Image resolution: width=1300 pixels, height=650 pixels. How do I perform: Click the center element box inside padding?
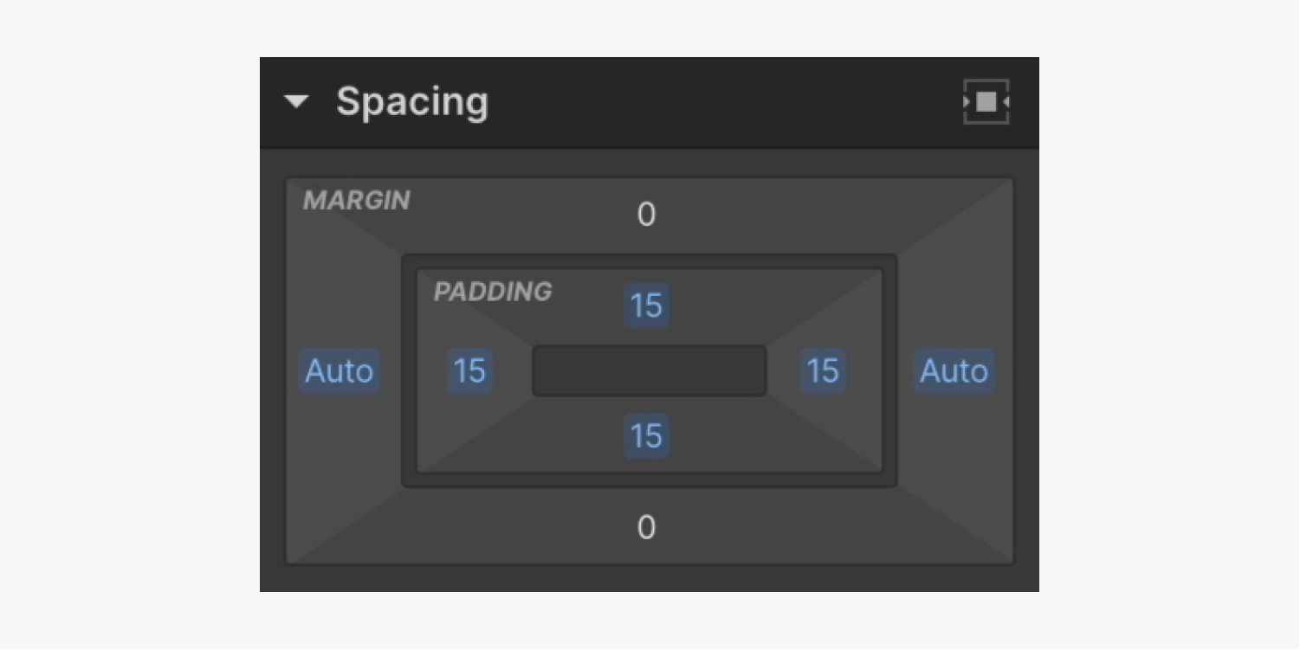650,371
